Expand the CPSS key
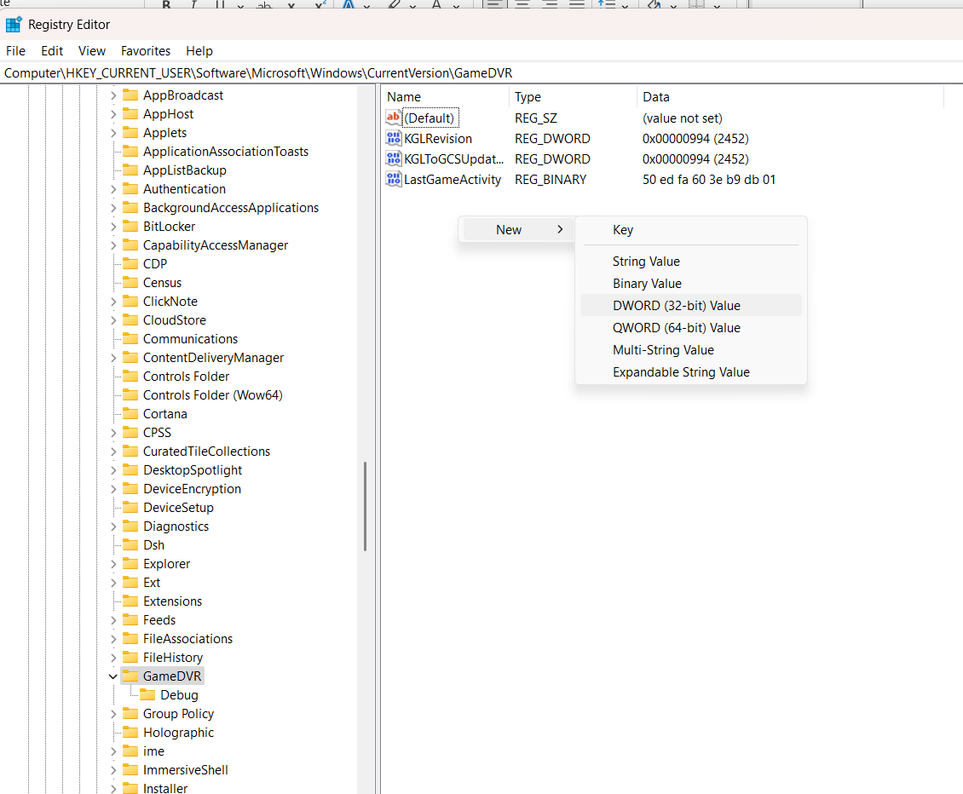Screen dimensions: 963x794 113,432
